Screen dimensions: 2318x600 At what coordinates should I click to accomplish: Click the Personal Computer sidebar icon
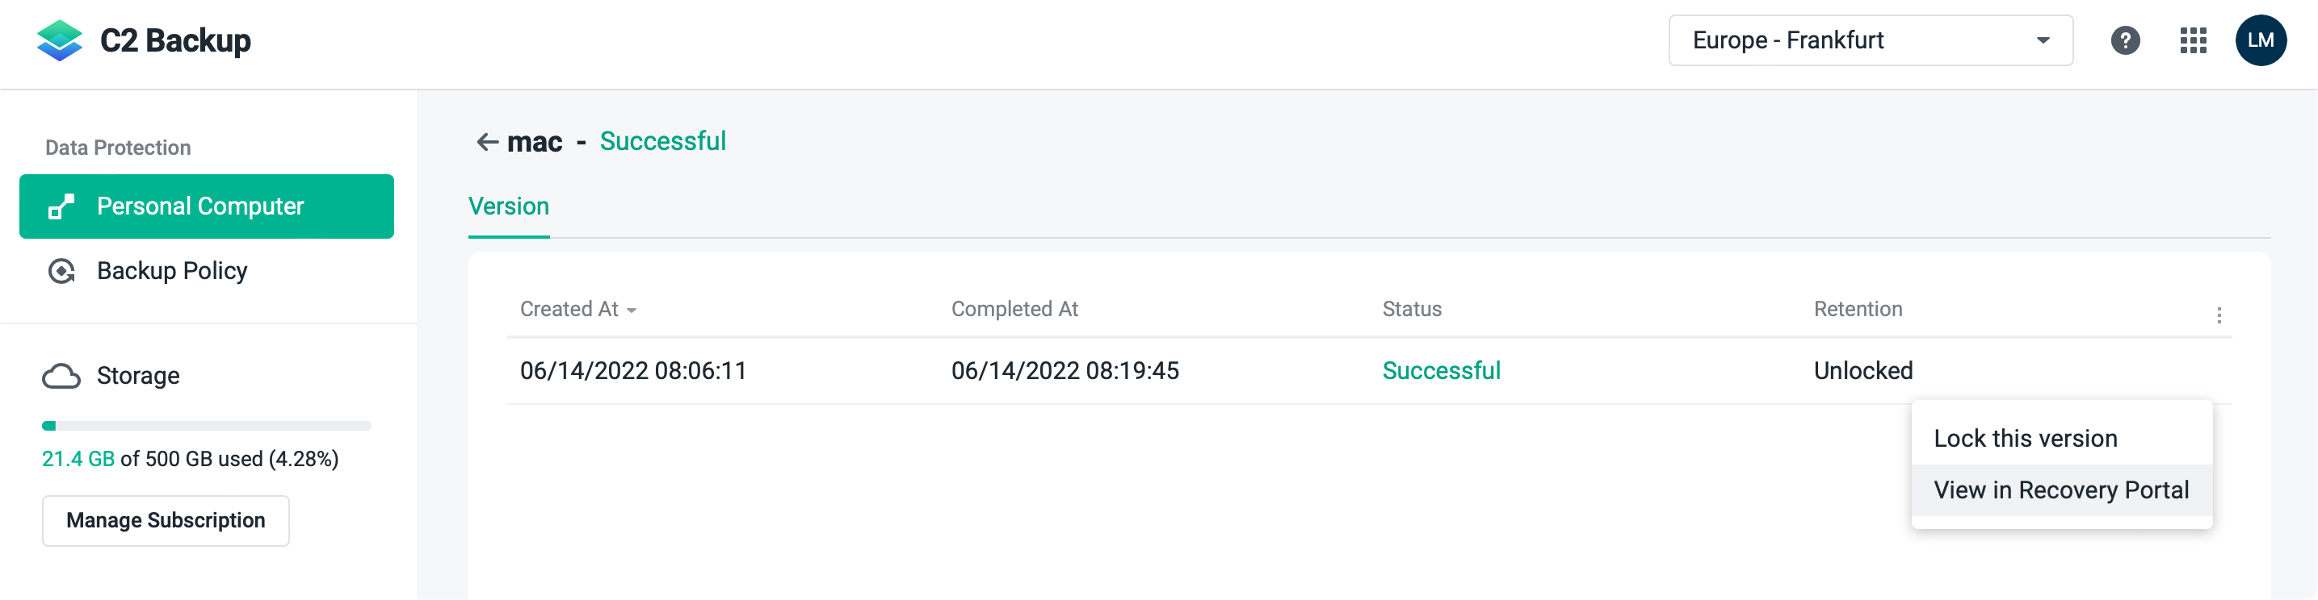pos(61,206)
